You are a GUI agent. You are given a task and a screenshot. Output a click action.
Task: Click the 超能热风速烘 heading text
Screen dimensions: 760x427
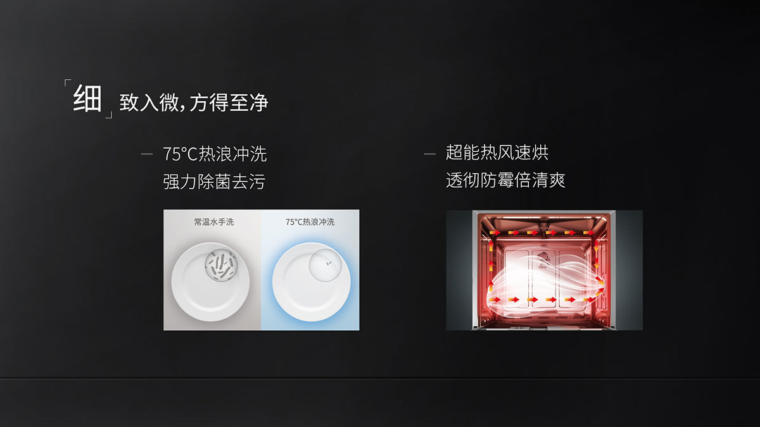(x=497, y=152)
